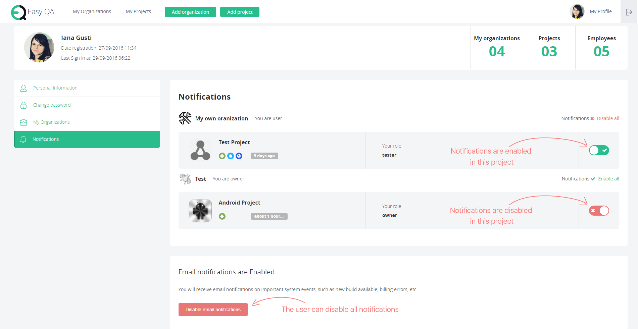
Task: Click the blue Apple platform icon under Test Project
Action: click(231, 156)
